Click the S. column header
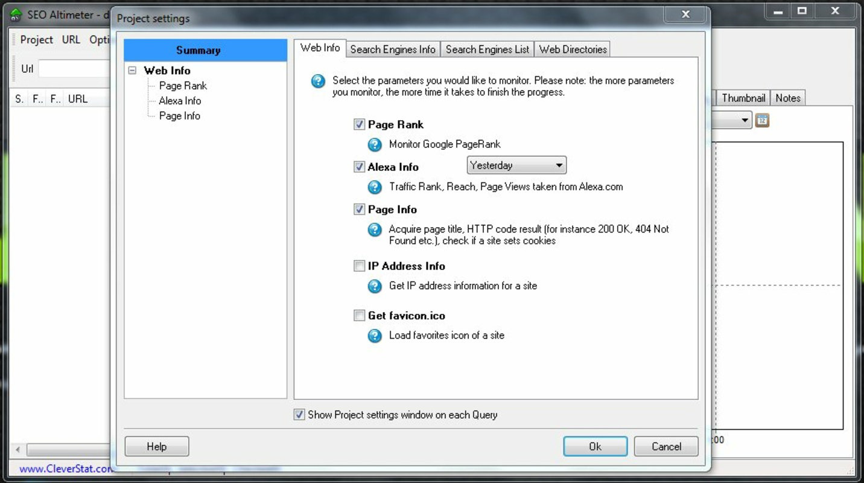This screenshot has height=483, width=864. pos(19,99)
